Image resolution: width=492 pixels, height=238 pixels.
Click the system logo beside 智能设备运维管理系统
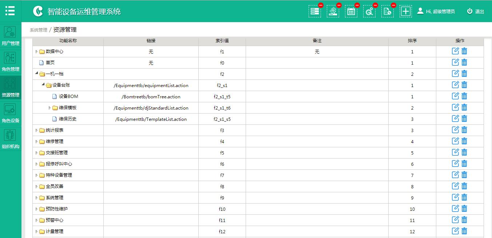coord(38,11)
